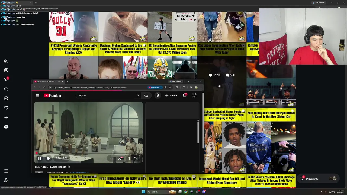347x195 pixels.
Task: Open Extensions puzzle icon in YouTube window
Action: click(177, 87)
